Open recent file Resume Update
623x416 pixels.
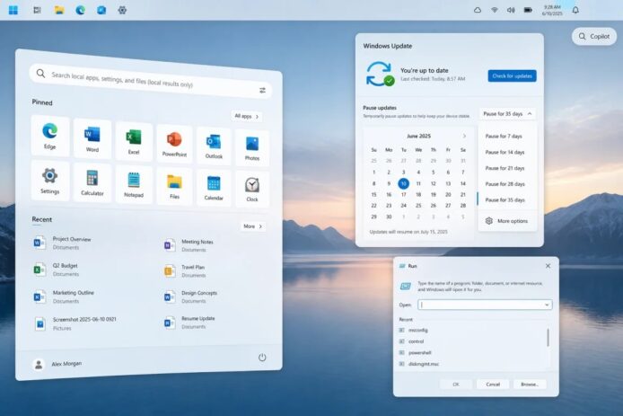tap(189, 323)
